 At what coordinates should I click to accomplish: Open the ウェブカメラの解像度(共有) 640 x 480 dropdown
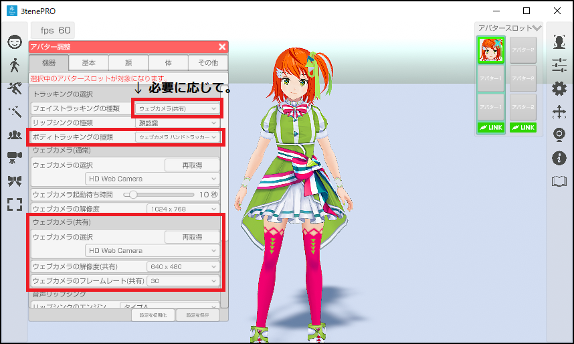183,267
